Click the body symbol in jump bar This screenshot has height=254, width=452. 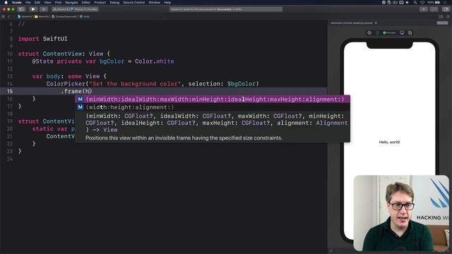85,17
